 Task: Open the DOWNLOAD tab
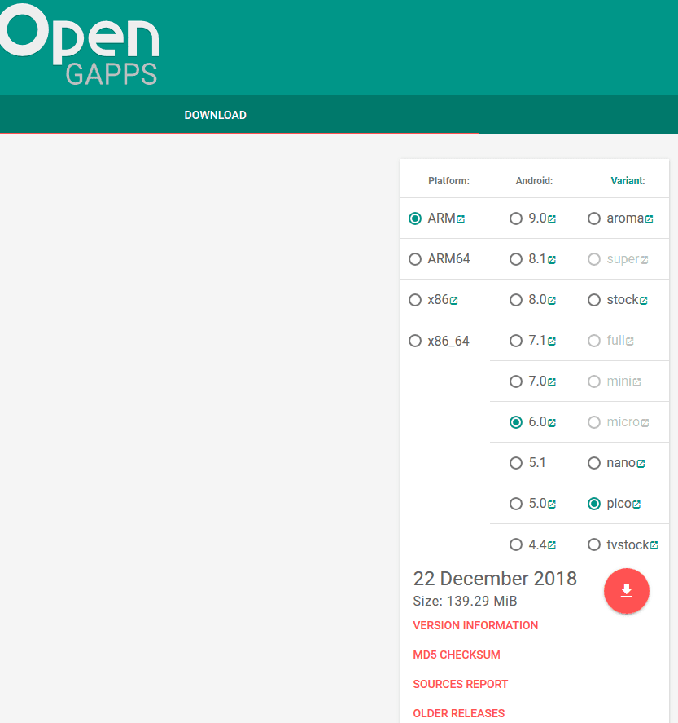pos(216,115)
